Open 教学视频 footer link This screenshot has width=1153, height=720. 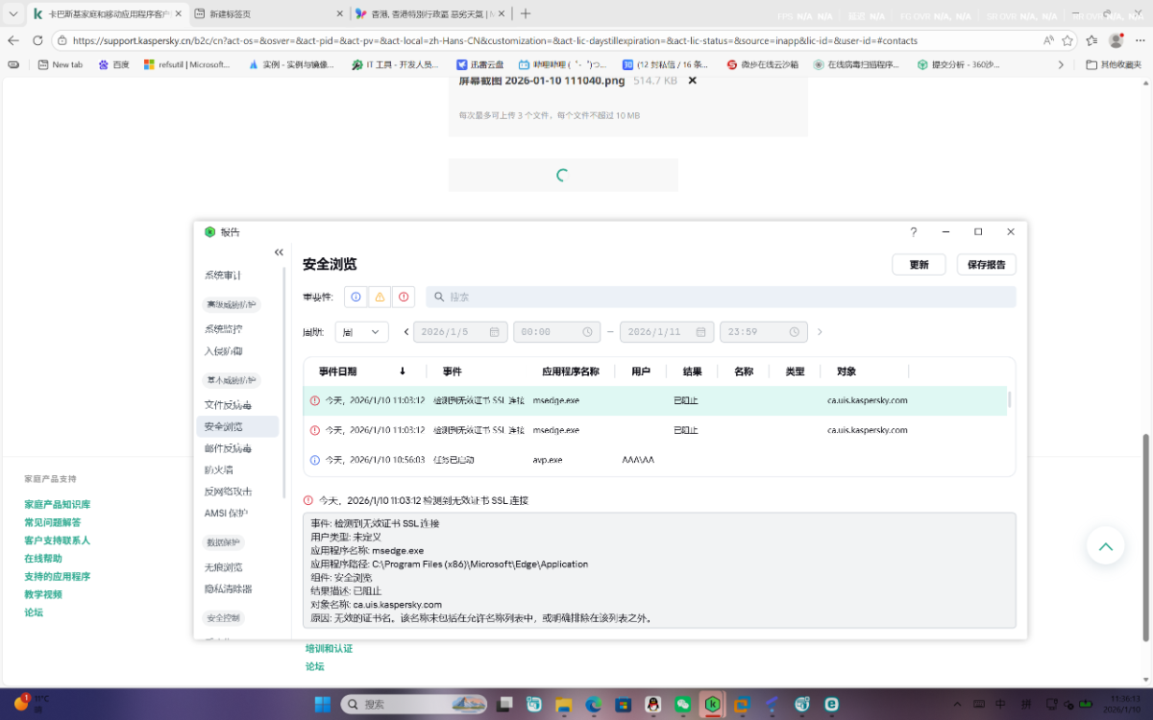tap(43, 594)
